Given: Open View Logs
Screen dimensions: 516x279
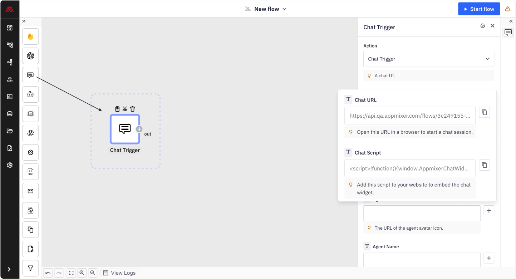Looking at the screenshot, I should click(119, 273).
